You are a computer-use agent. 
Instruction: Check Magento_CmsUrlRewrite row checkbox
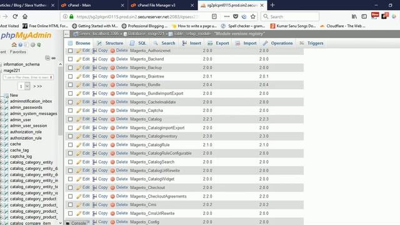pyautogui.click(x=70, y=214)
